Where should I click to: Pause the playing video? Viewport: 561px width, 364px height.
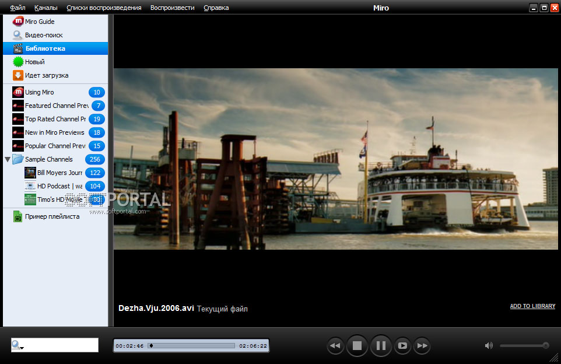click(x=381, y=345)
